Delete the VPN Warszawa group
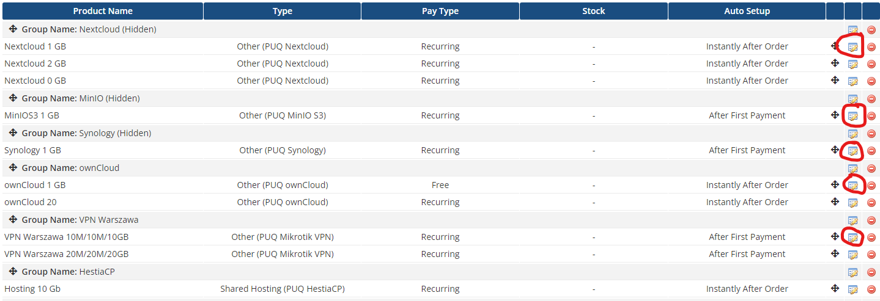 871,220
